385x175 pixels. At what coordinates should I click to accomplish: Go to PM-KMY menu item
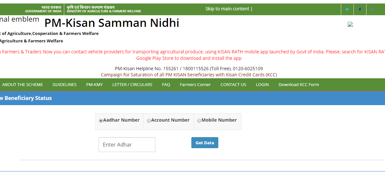point(94,85)
